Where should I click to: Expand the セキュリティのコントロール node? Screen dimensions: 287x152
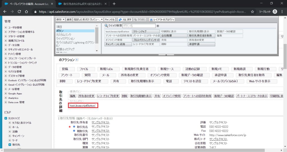point(6,49)
